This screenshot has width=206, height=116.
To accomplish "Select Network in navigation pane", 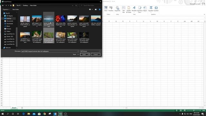I will (x=8, y=48).
